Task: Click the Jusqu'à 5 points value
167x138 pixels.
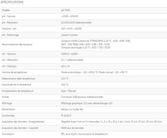Action: 69,35
